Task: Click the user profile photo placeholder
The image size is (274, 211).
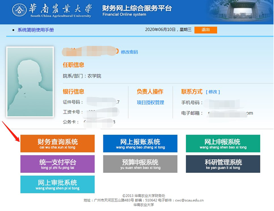Action: (30, 82)
